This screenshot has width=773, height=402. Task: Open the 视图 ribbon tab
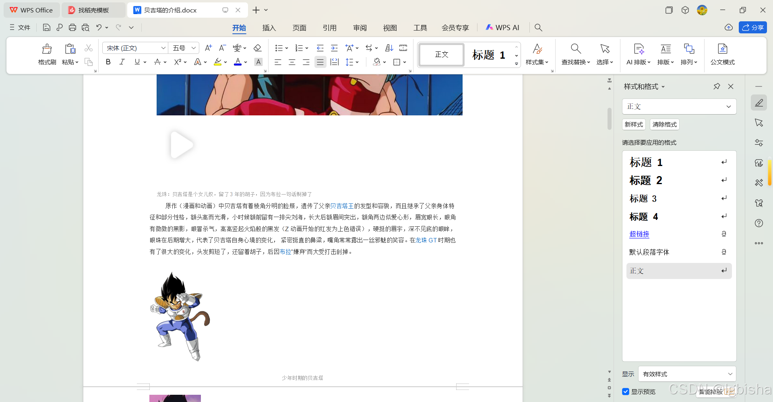click(390, 28)
